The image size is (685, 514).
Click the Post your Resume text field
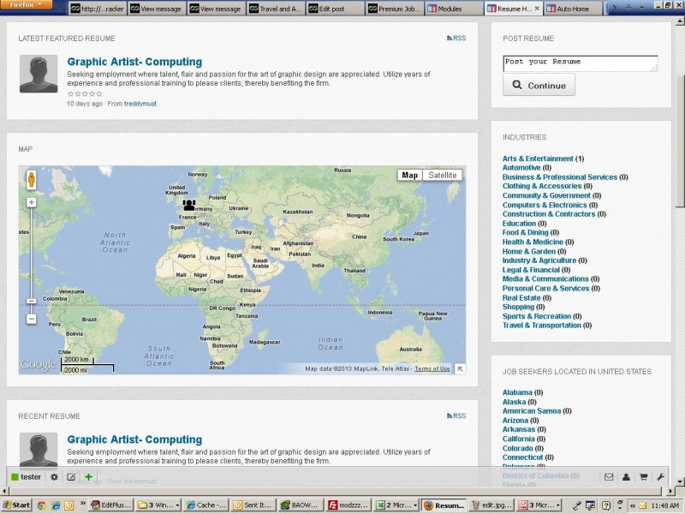581,63
